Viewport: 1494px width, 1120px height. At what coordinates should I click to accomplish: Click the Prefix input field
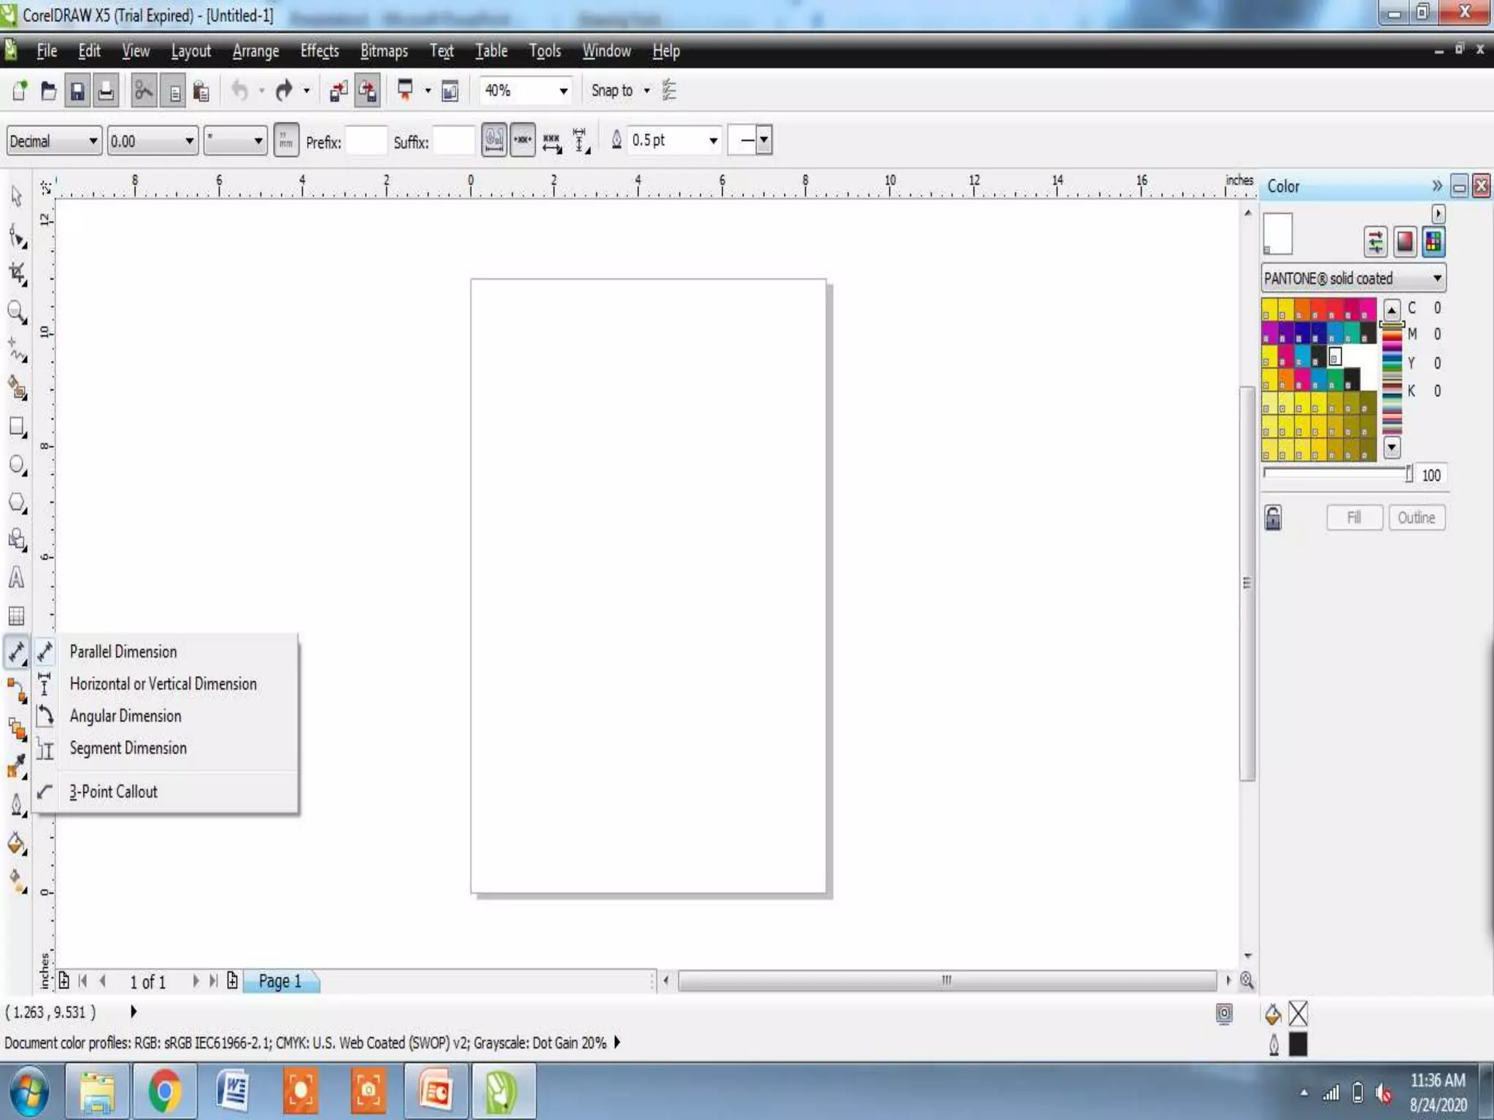pyautogui.click(x=366, y=141)
